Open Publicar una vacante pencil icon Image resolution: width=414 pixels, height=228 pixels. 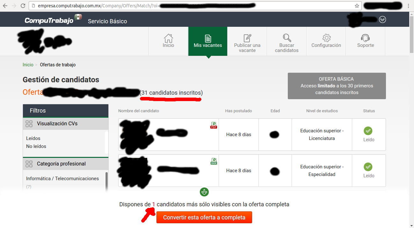click(247, 38)
